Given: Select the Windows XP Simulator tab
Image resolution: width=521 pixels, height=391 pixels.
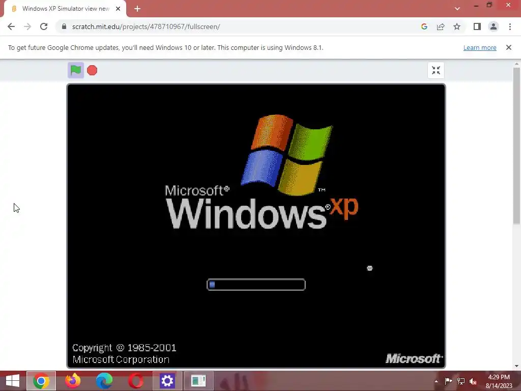Looking at the screenshot, I should point(66,9).
